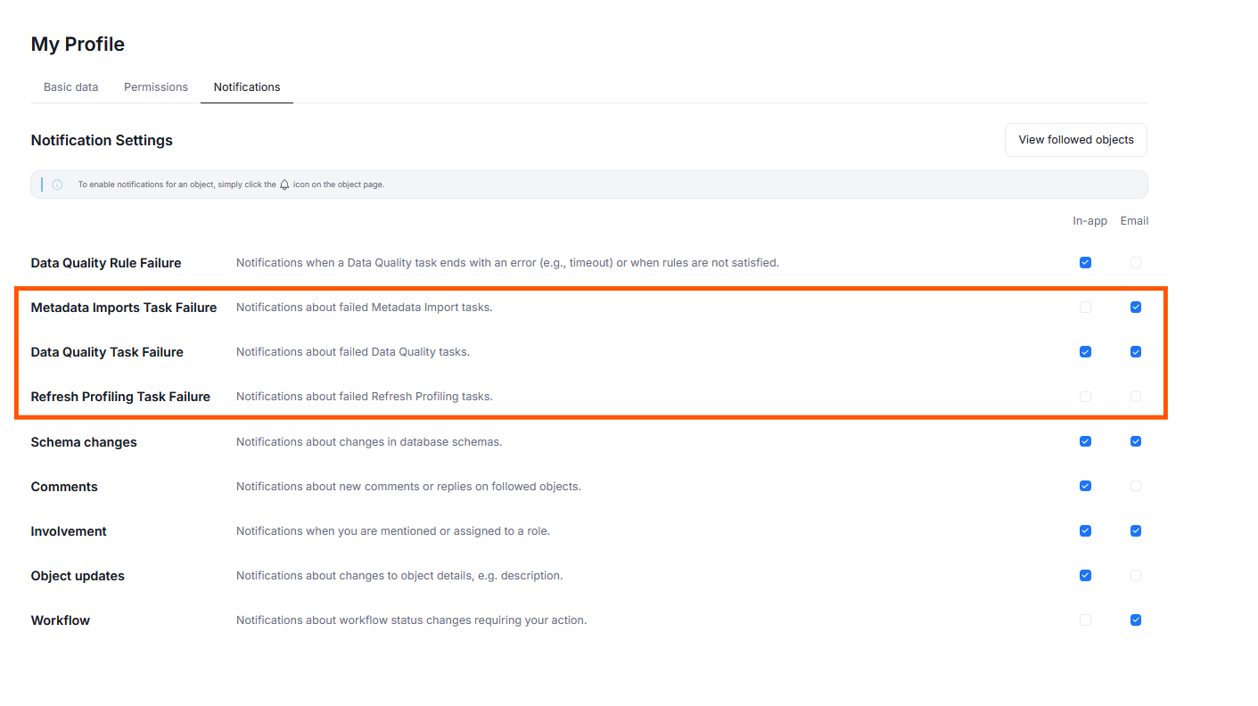This screenshot has height=706, width=1258.
Task: Select the Notifications tab
Action: pos(247,87)
